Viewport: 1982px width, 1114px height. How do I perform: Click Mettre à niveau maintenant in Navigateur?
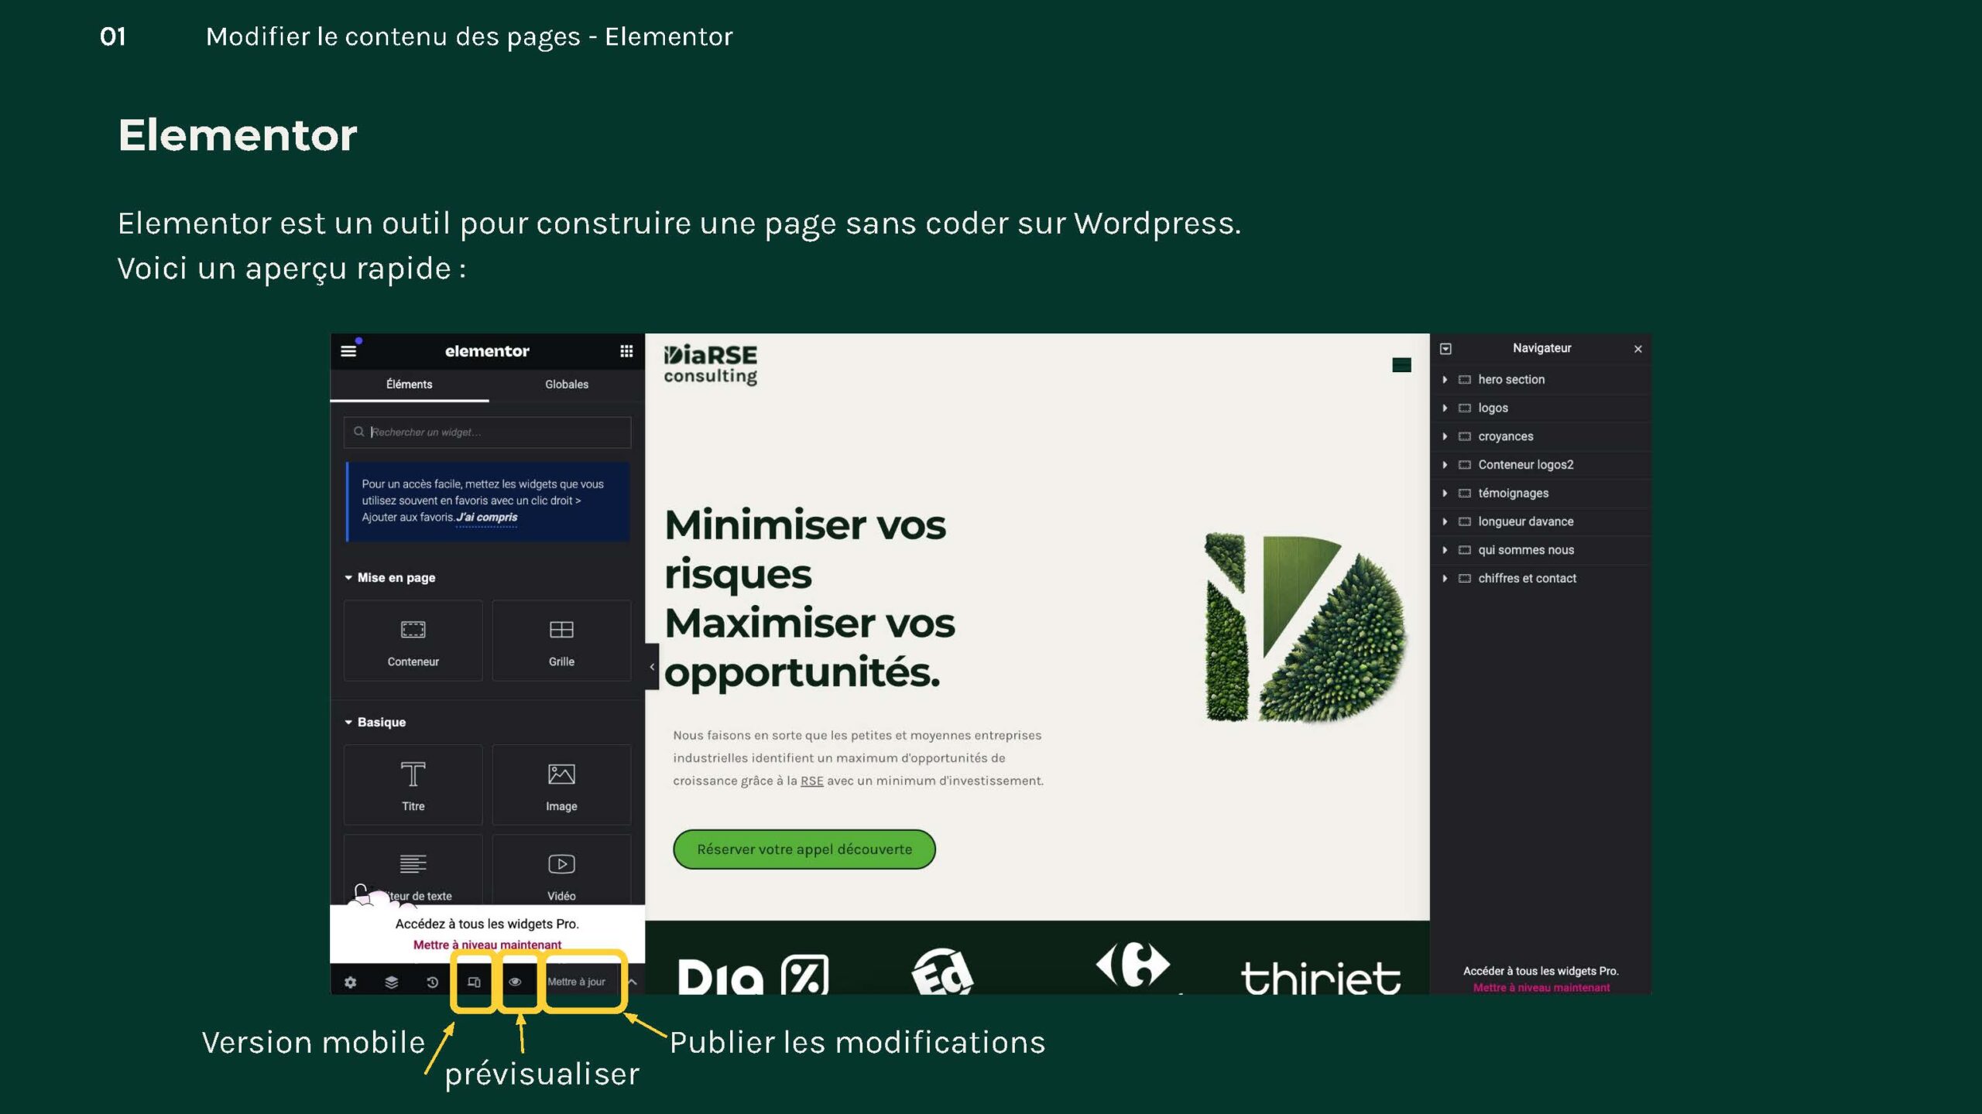point(1541,988)
